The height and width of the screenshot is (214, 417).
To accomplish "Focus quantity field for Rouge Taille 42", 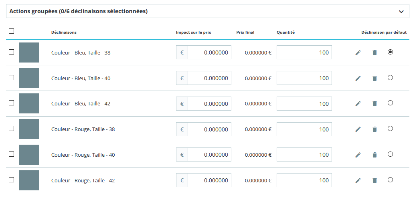I will 304,180.
